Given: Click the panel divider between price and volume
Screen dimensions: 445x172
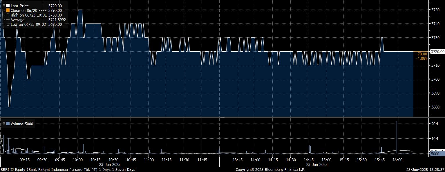Looking at the screenshot, I should (222, 117).
